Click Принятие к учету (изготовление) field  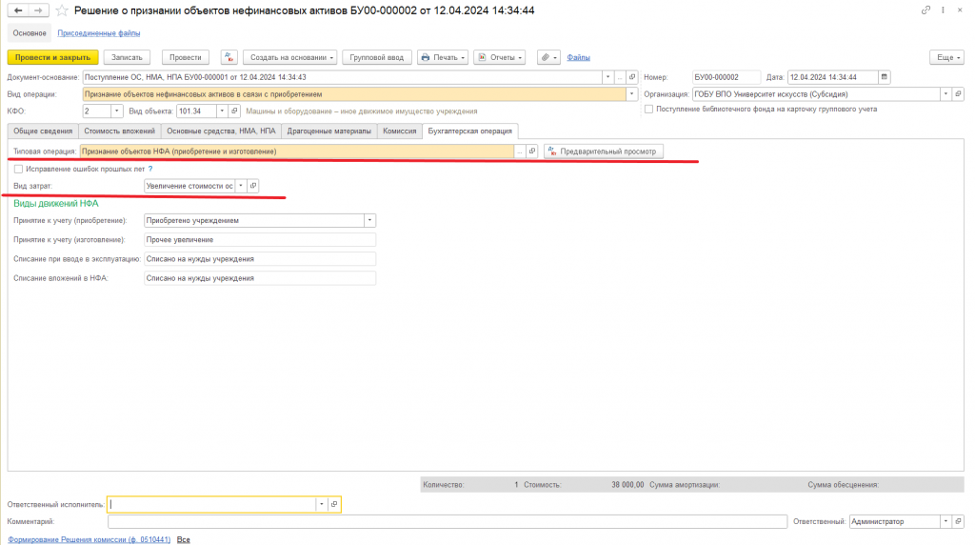click(259, 239)
